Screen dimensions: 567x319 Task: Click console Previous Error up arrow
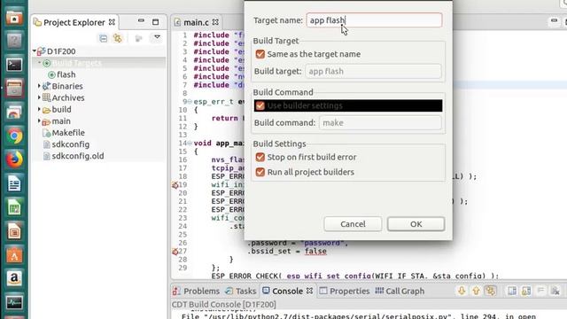tap(476, 291)
